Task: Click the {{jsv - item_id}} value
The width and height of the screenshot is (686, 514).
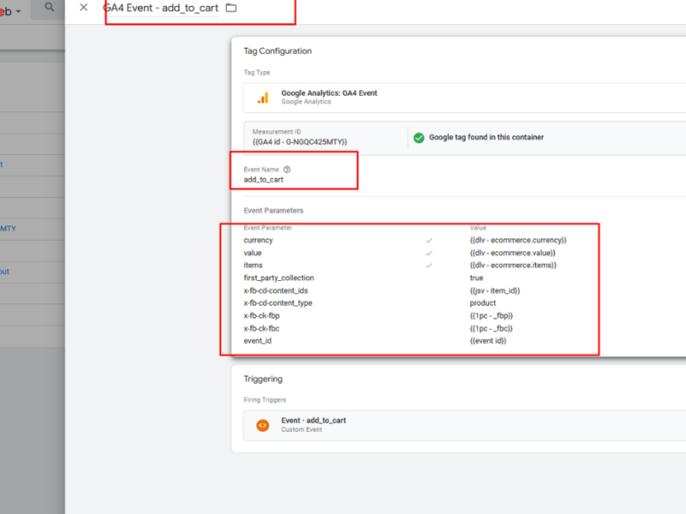Action: click(495, 290)
